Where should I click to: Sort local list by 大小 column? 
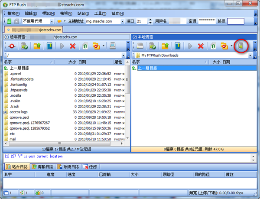point(215,62)
